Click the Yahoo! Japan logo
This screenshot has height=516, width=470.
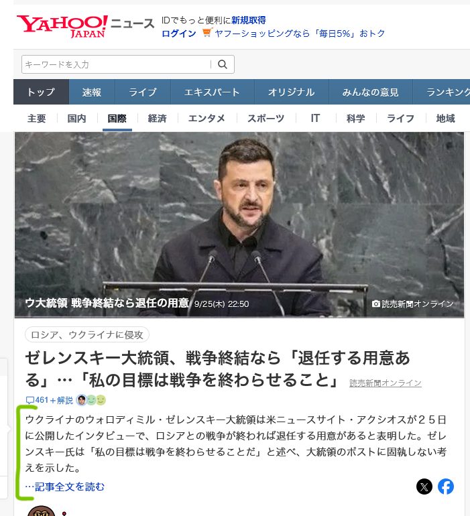62,25
